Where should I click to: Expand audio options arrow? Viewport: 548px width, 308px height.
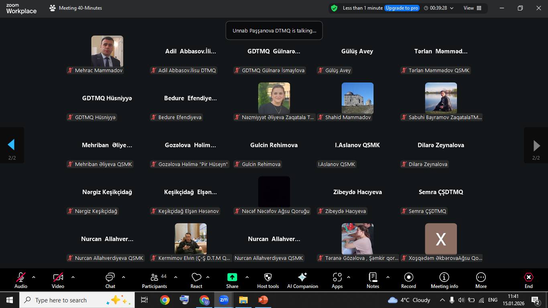pyautogui.click(x=34, y=277)
